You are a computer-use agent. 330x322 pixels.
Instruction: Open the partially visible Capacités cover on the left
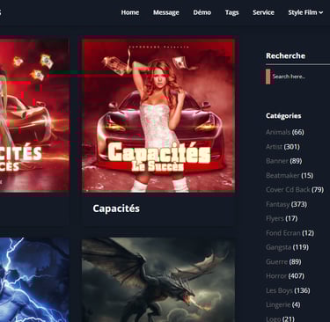pyautogui.click(x=34, y=115)
